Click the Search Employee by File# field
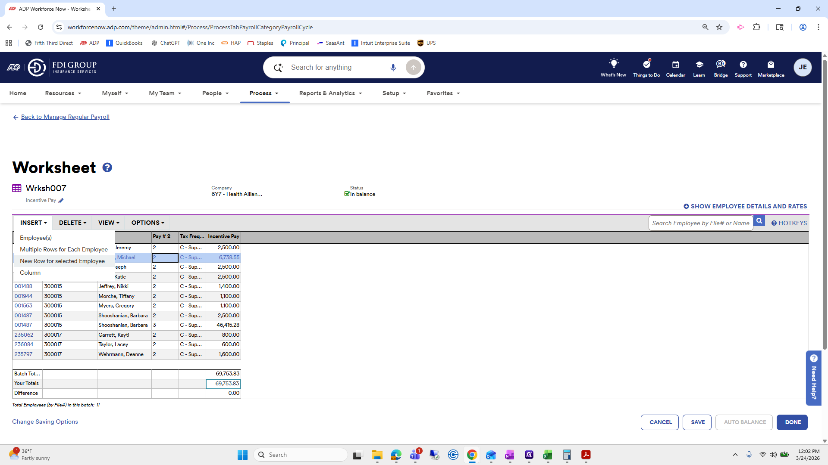The height and width of the screenshot is (465, 828). click(x=701, y=223)
